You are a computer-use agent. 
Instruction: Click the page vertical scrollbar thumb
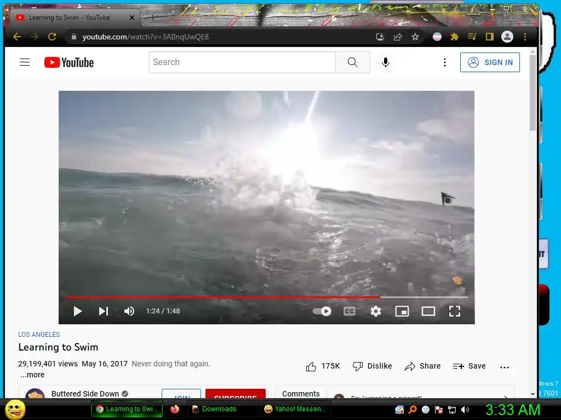coord(533,93)
